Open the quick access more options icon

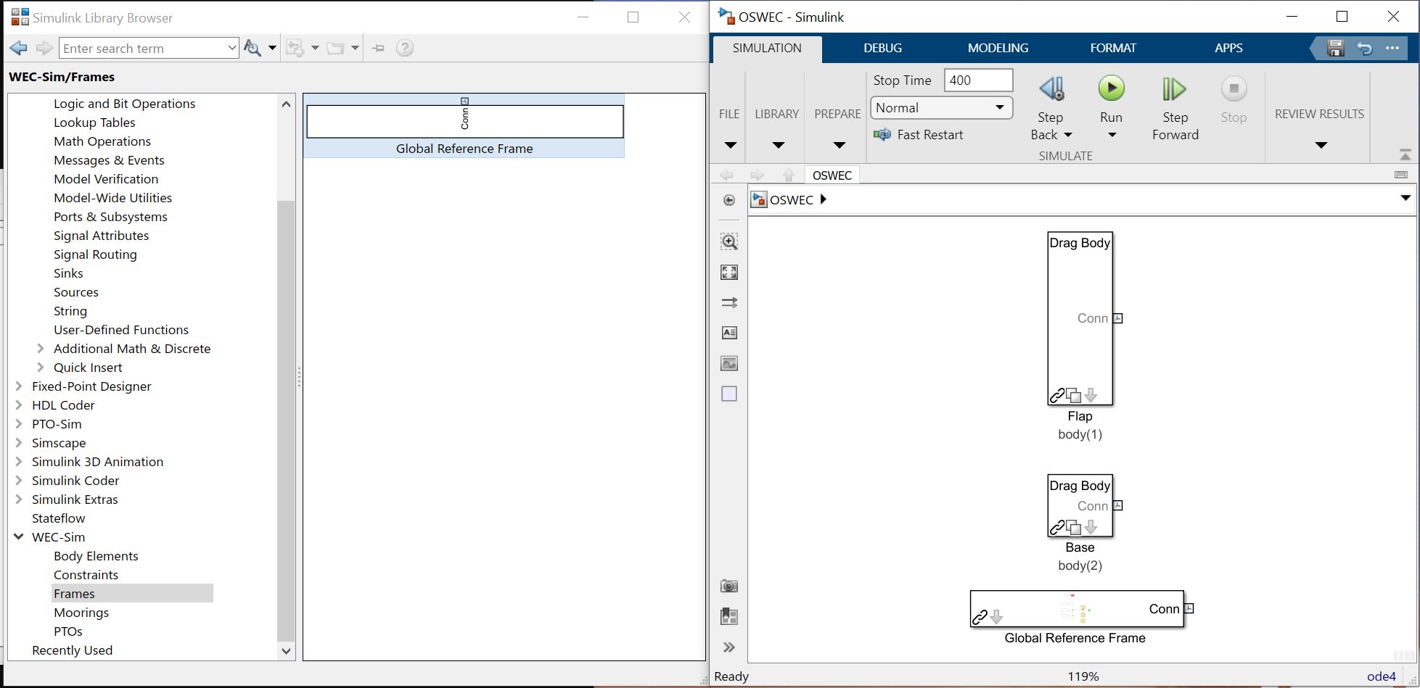(x=1392, y=49)
